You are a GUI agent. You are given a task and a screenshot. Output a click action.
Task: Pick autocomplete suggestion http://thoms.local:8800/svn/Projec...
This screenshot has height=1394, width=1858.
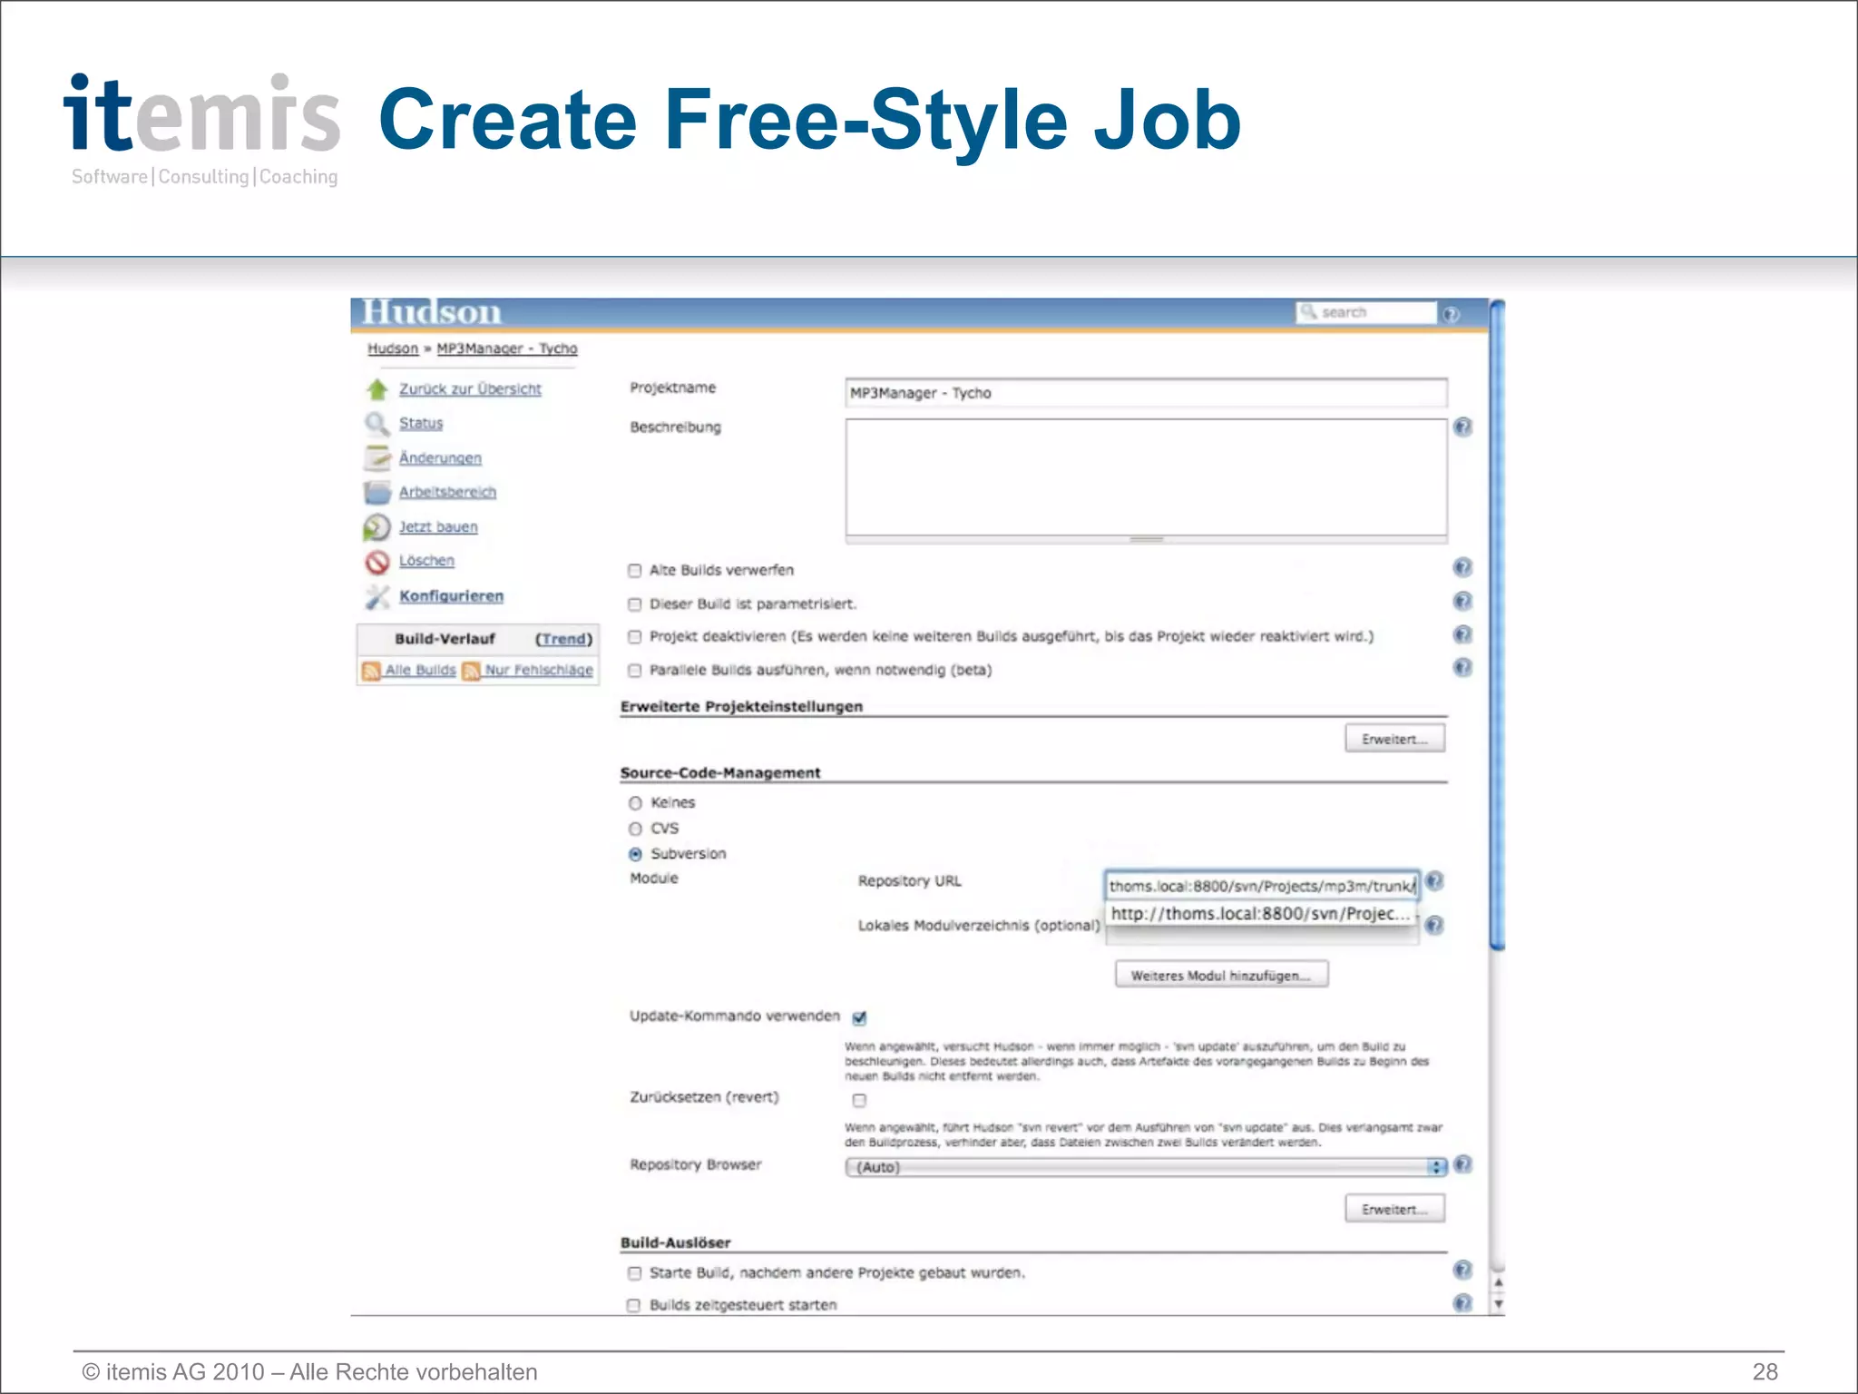coord(1261,914)
